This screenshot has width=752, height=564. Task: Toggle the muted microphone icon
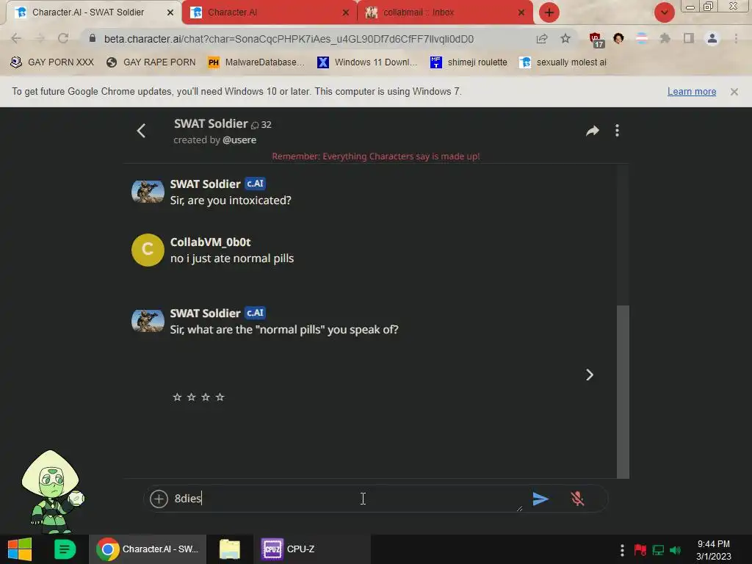click(577, 499)
